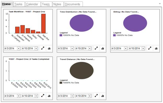This screenshot has width=163, height=103.
Task: Open start date dropdown in Task Workflow widget
Action: (19, 49)
